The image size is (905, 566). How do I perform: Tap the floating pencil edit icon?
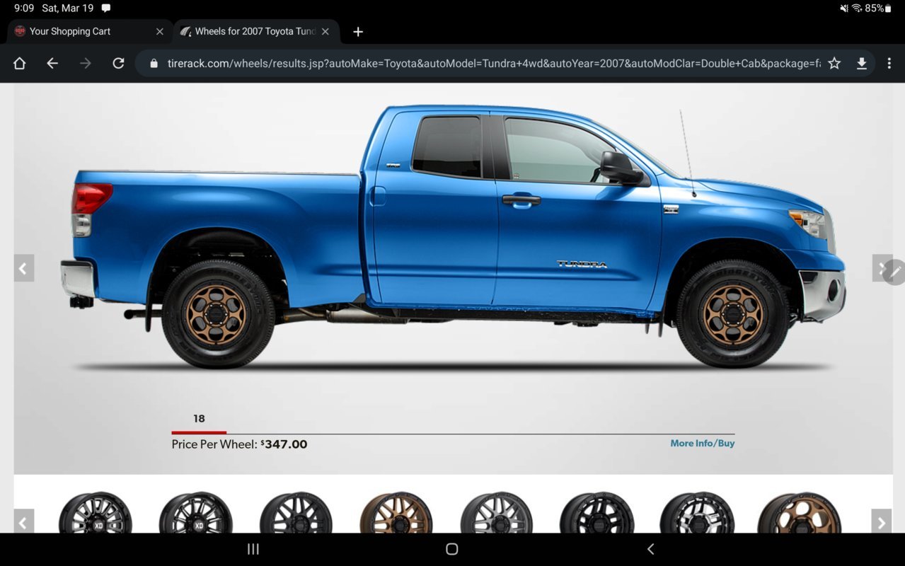click(895, 272)
